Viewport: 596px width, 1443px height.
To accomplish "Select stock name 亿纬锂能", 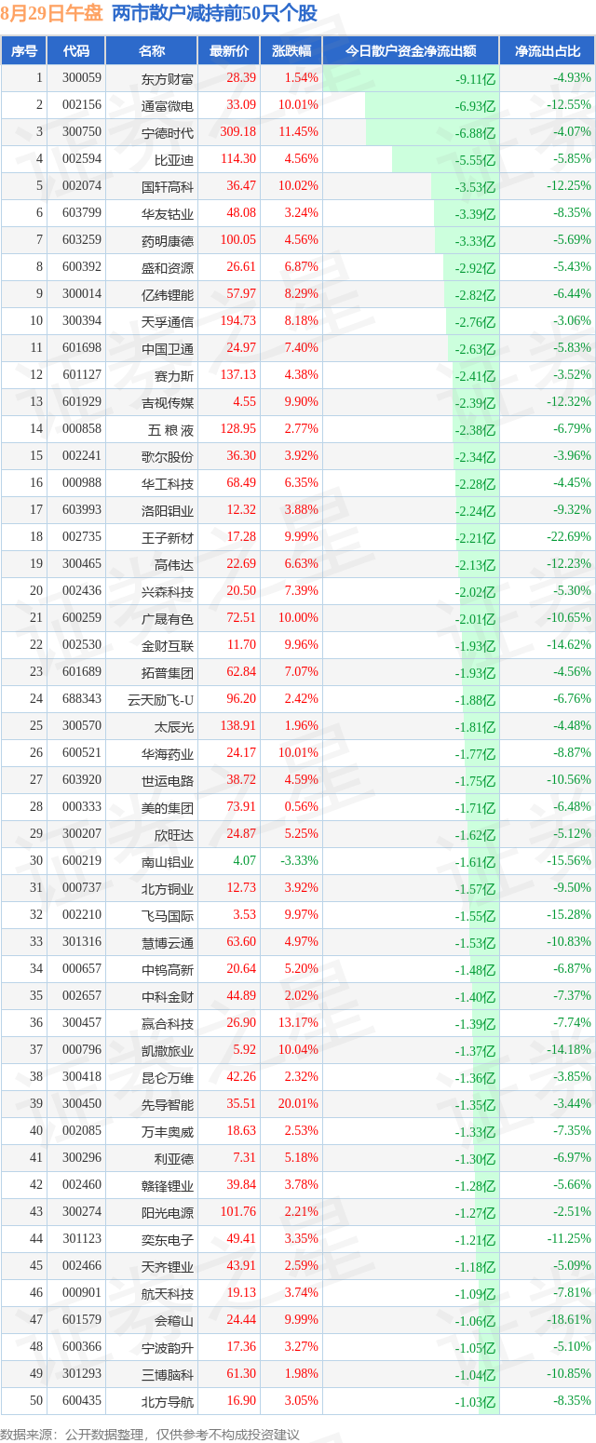I will [168, 294].
